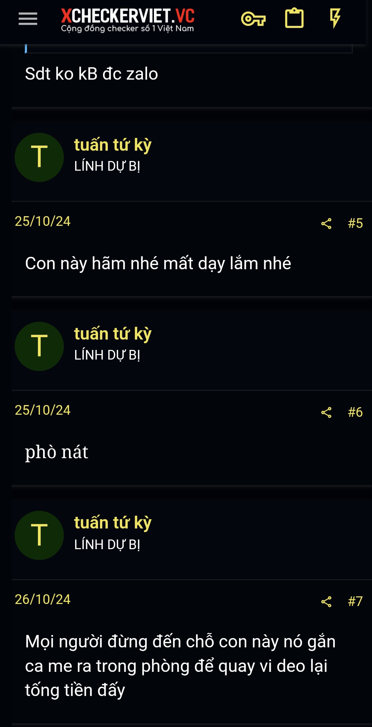The image size is (372, 727).
Task: Open the clipboard register icon
Action: coord(294,18)
